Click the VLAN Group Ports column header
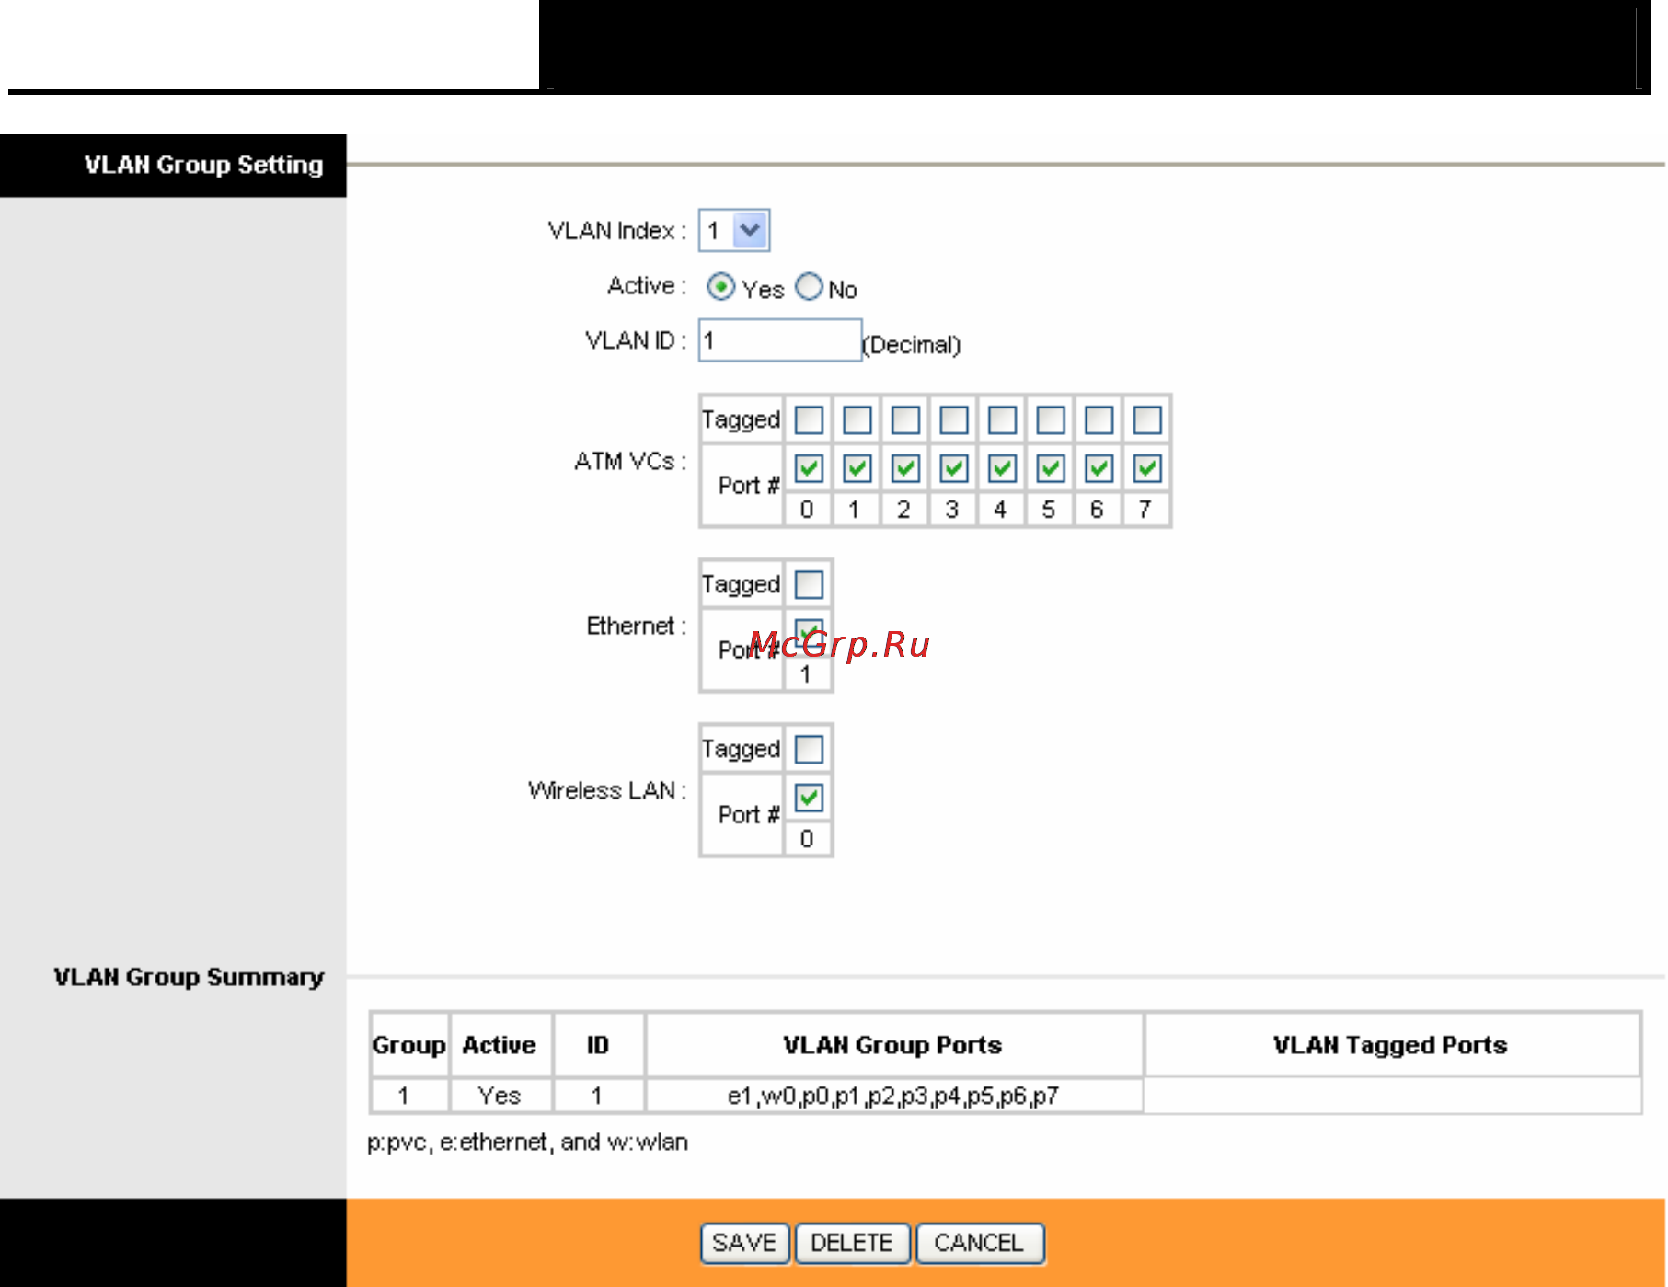 (x=893, y=1045)
